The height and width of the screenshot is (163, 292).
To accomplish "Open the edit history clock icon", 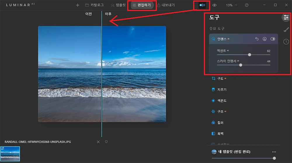I will (x=286, y=42).
